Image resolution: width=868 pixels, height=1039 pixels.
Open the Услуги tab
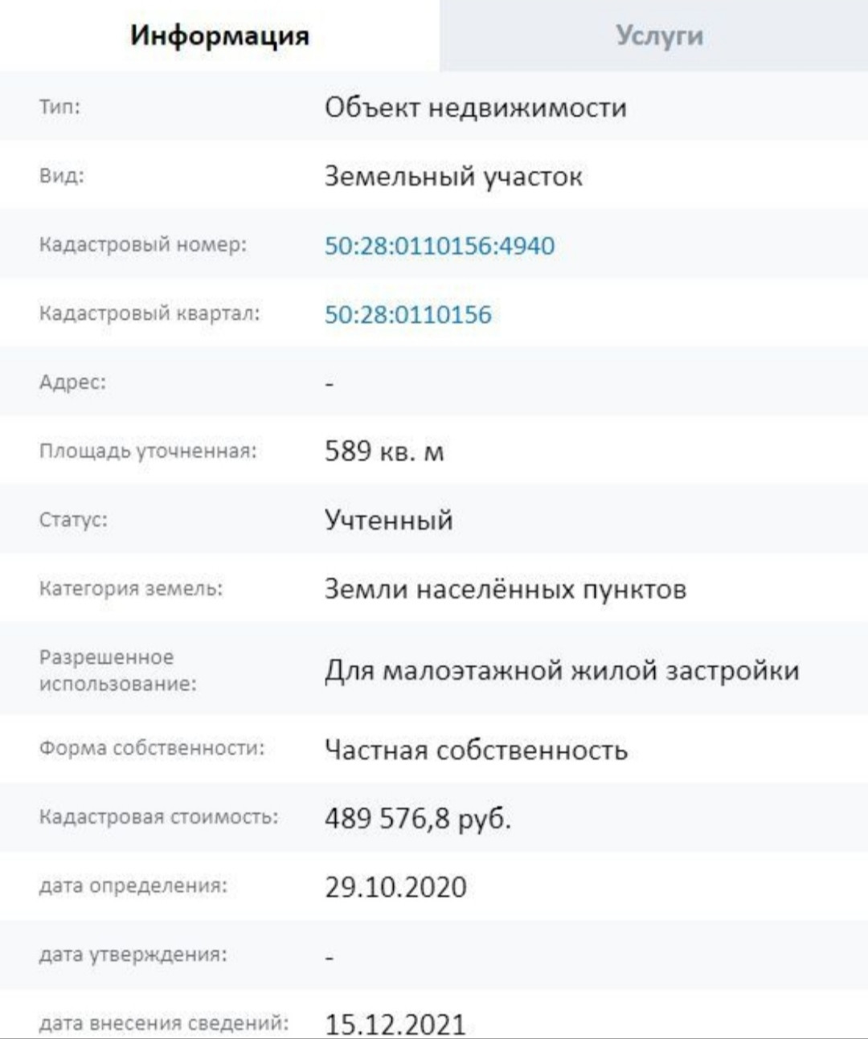659,35
